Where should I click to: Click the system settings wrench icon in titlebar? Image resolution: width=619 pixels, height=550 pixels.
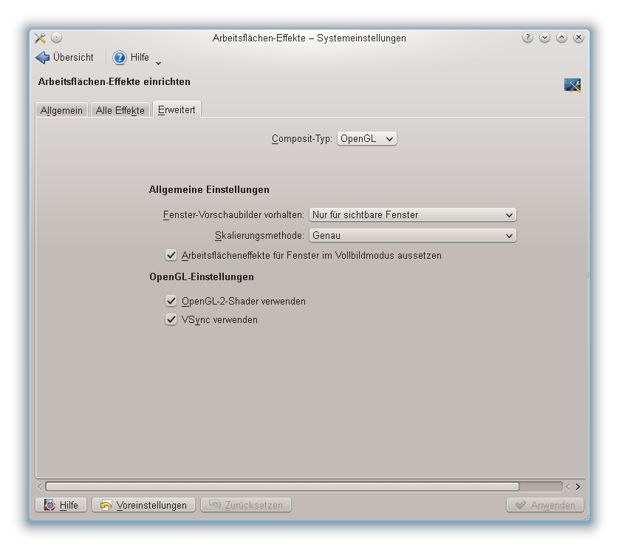(x=40, y=38)
